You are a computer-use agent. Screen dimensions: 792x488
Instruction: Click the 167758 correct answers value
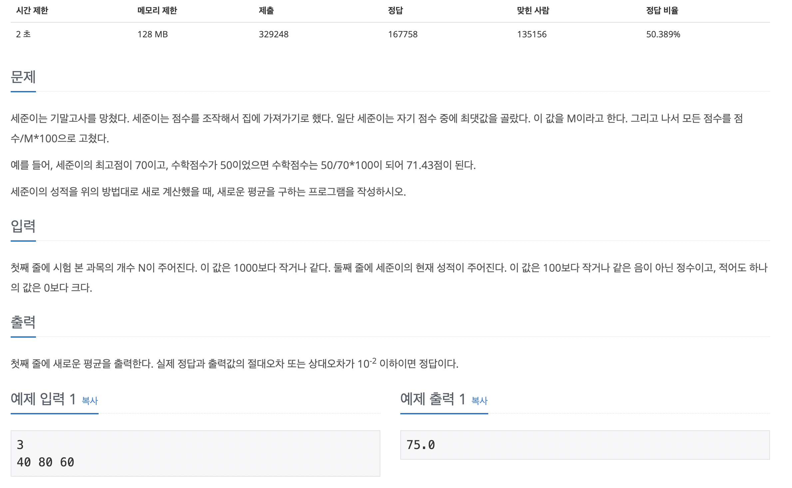click(403, 34)
